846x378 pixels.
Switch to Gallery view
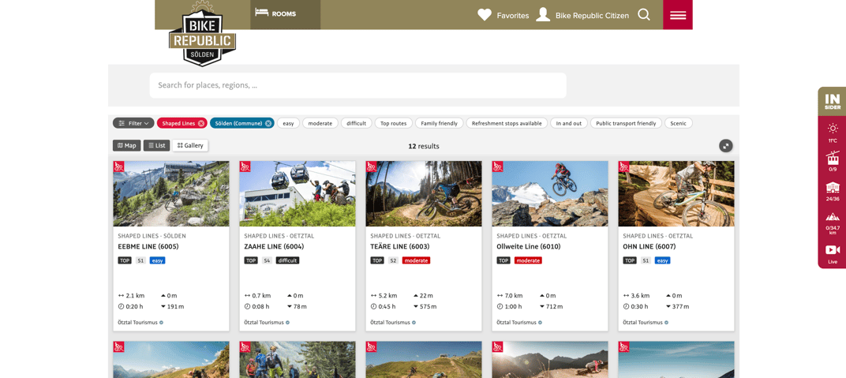(190, 145)
